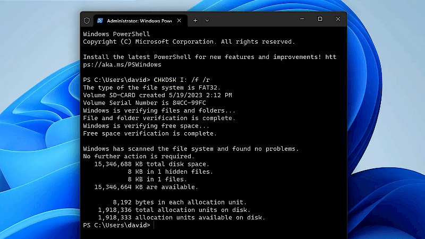Click the 'Install the latest PowerShell' line
The height and width of the screenshot is (239, 425).
pyautogui.click(x=209, y=57)
